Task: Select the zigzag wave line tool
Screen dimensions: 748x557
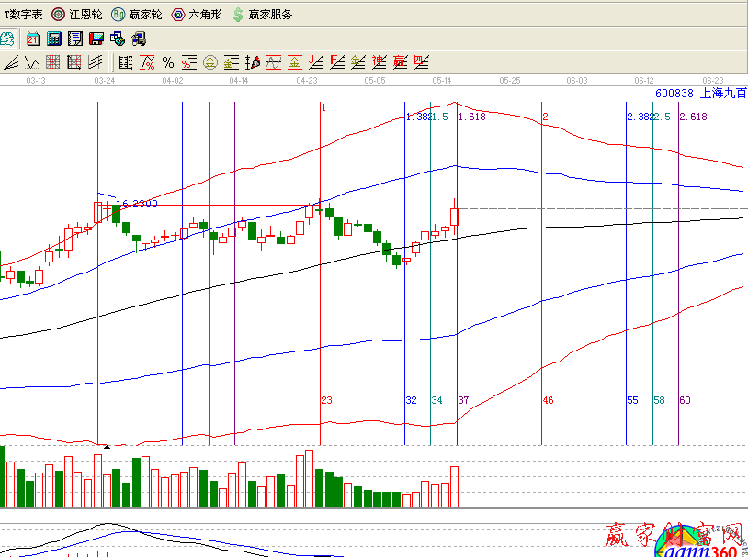Action: tap(32, 62)
